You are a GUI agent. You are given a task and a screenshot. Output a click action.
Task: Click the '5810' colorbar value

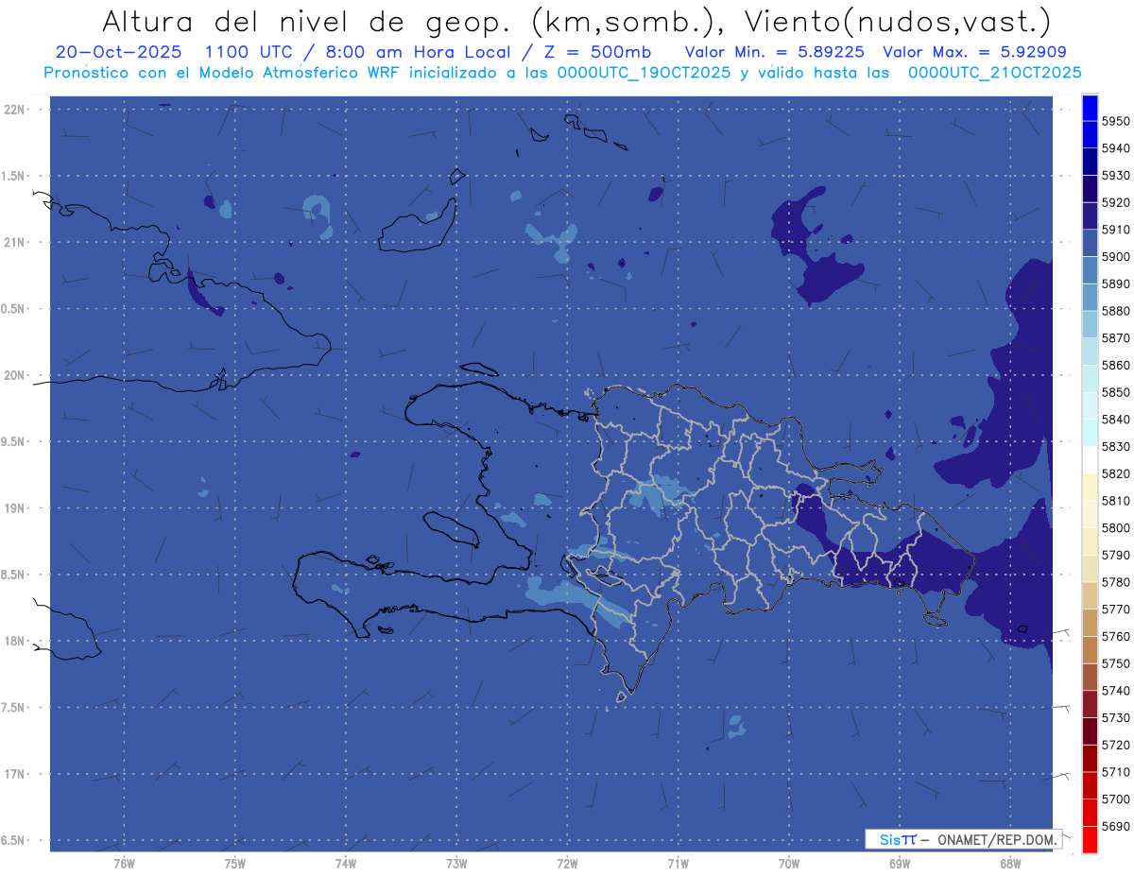tap(1115, 501)
